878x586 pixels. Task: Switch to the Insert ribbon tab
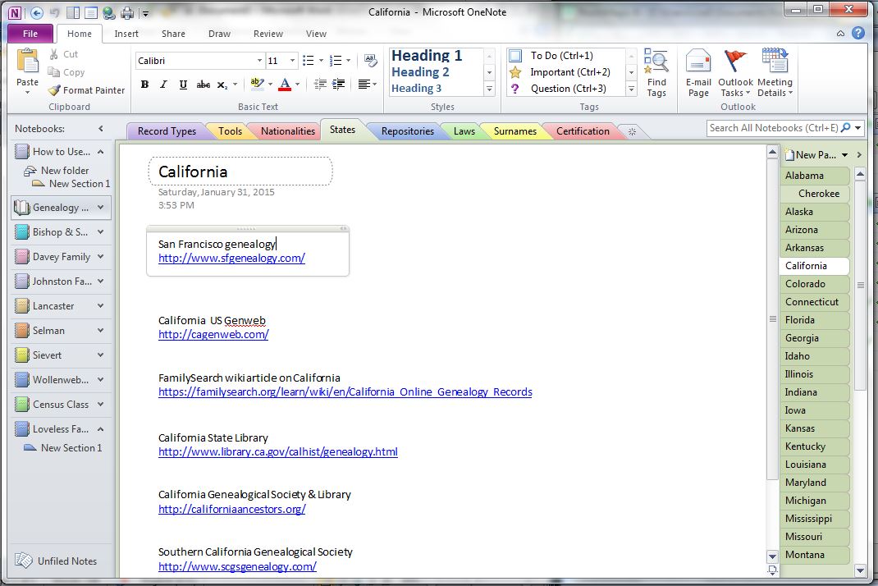(126, 34)
